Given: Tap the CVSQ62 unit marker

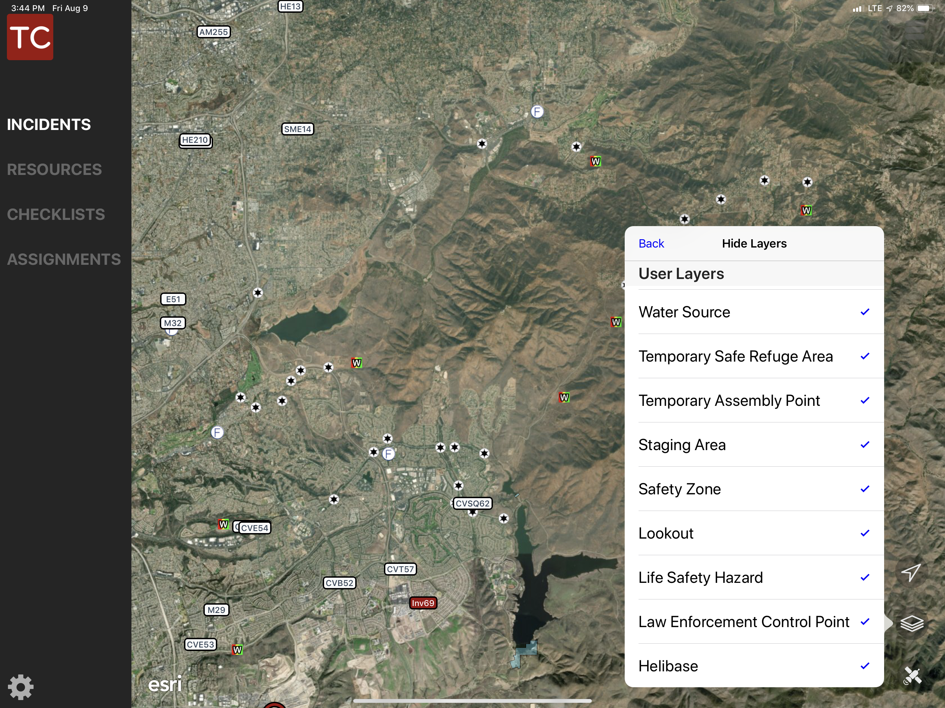Looking at the screenshot, I should [472, 503].
